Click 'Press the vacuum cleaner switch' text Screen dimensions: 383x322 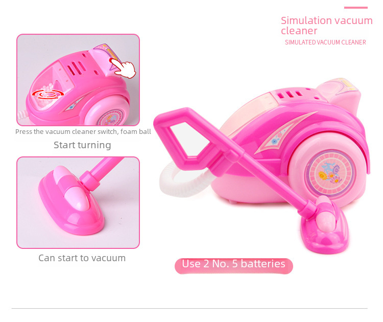[67, 131]
